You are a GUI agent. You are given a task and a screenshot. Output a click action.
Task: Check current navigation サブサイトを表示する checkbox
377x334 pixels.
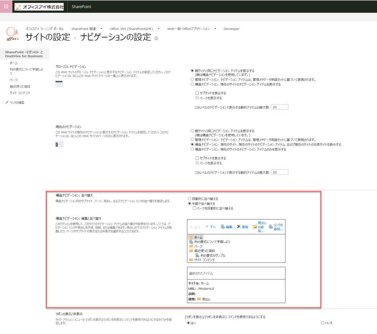tap(197, 158)
